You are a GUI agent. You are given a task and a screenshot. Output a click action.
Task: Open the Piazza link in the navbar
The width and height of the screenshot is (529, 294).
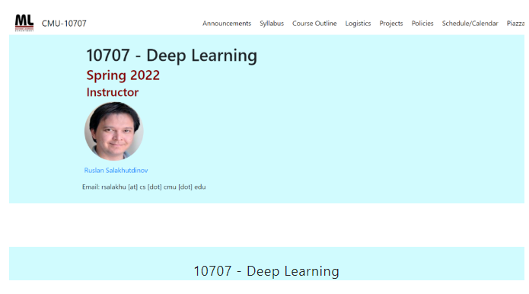coord(515,24)
